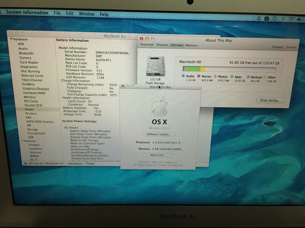Click the volume speaker icon
The height and width of the screenshot is (228, 305).
click(x=299, y=19)
